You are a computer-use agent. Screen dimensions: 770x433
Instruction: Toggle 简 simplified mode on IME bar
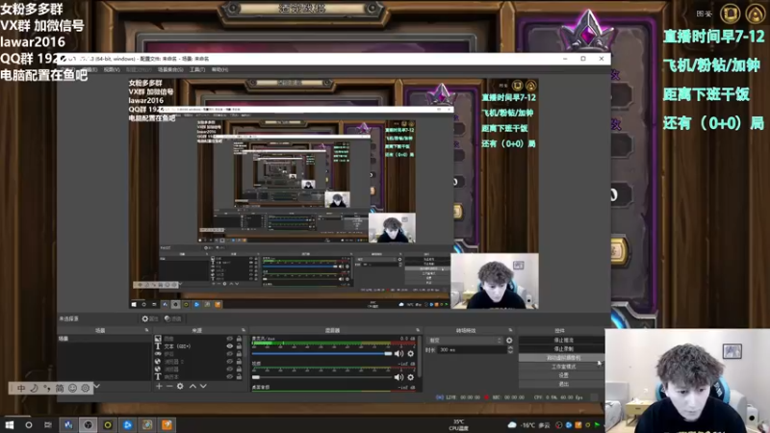pos(60,389)
